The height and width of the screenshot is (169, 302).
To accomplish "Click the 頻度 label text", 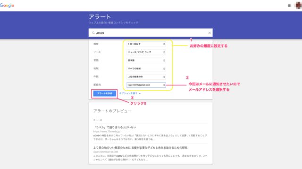I will (x=96, y=44).
